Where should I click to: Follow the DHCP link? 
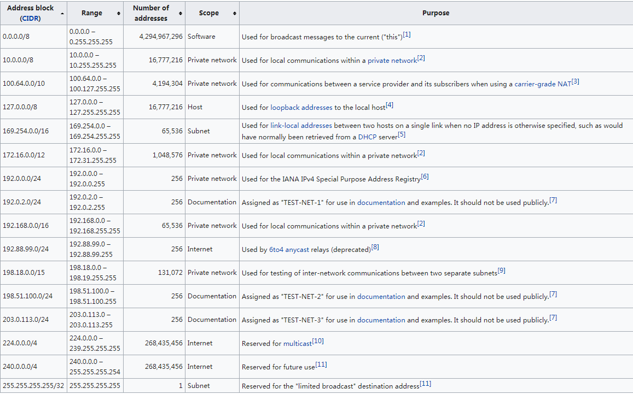367,137
